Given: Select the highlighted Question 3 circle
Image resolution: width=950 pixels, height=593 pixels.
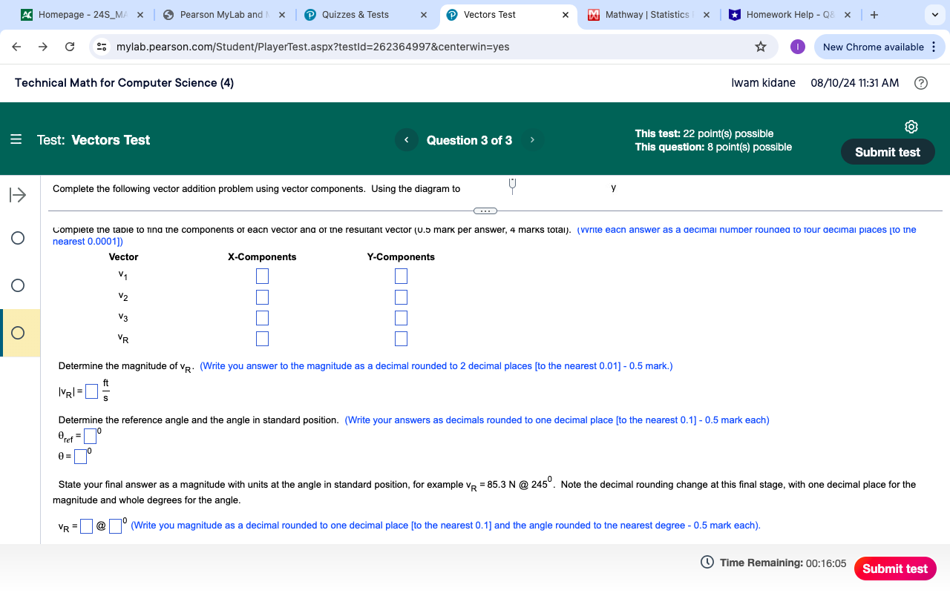Looking at the screenshot, I should point(18,333).
